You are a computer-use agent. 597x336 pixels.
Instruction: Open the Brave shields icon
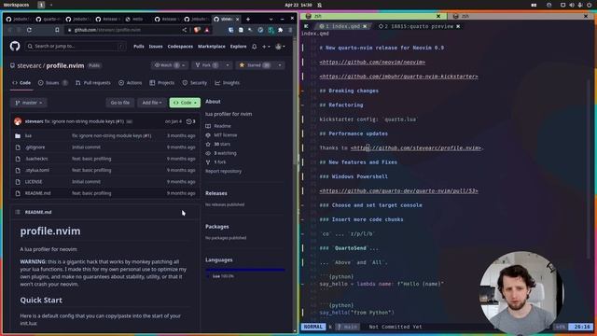coord(197,30)
